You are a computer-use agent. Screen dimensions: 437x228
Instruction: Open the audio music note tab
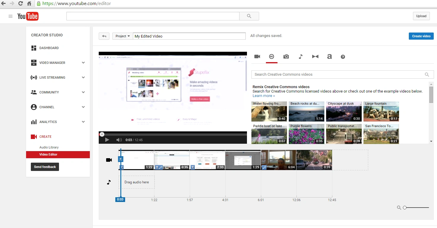coord(301,56)
